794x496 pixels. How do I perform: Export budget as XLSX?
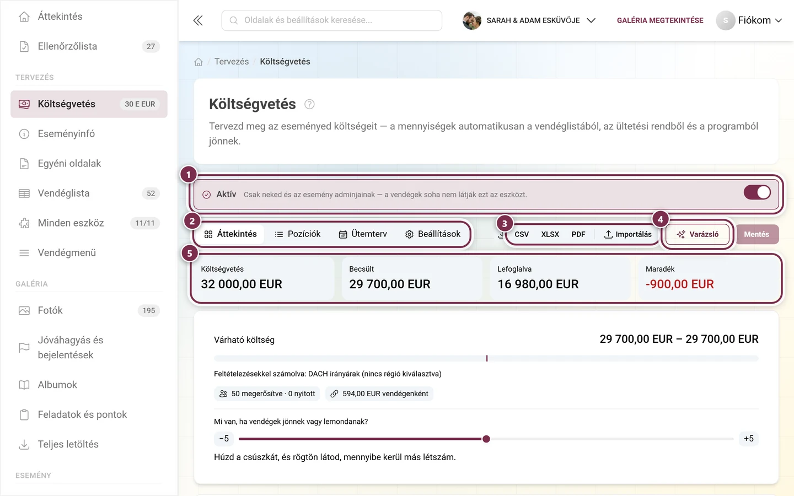pos(550,234)
